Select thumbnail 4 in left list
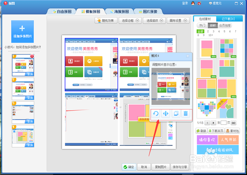The image size is (247, 175). click(x=23, y=136)
